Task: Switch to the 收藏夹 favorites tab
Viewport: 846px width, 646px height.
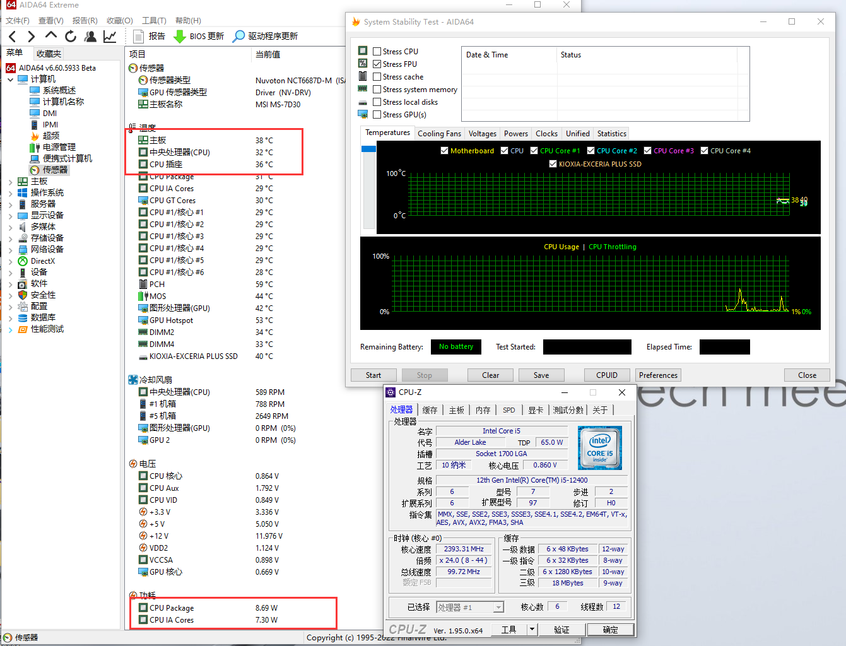Action: [x=49, y=54]
